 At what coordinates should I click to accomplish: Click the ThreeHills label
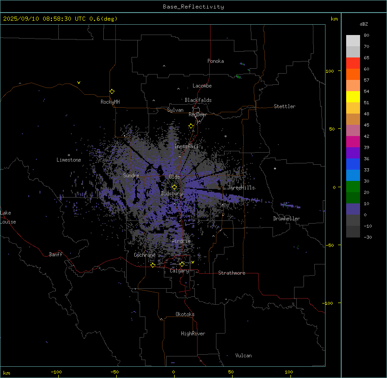(x=241, y=188)
